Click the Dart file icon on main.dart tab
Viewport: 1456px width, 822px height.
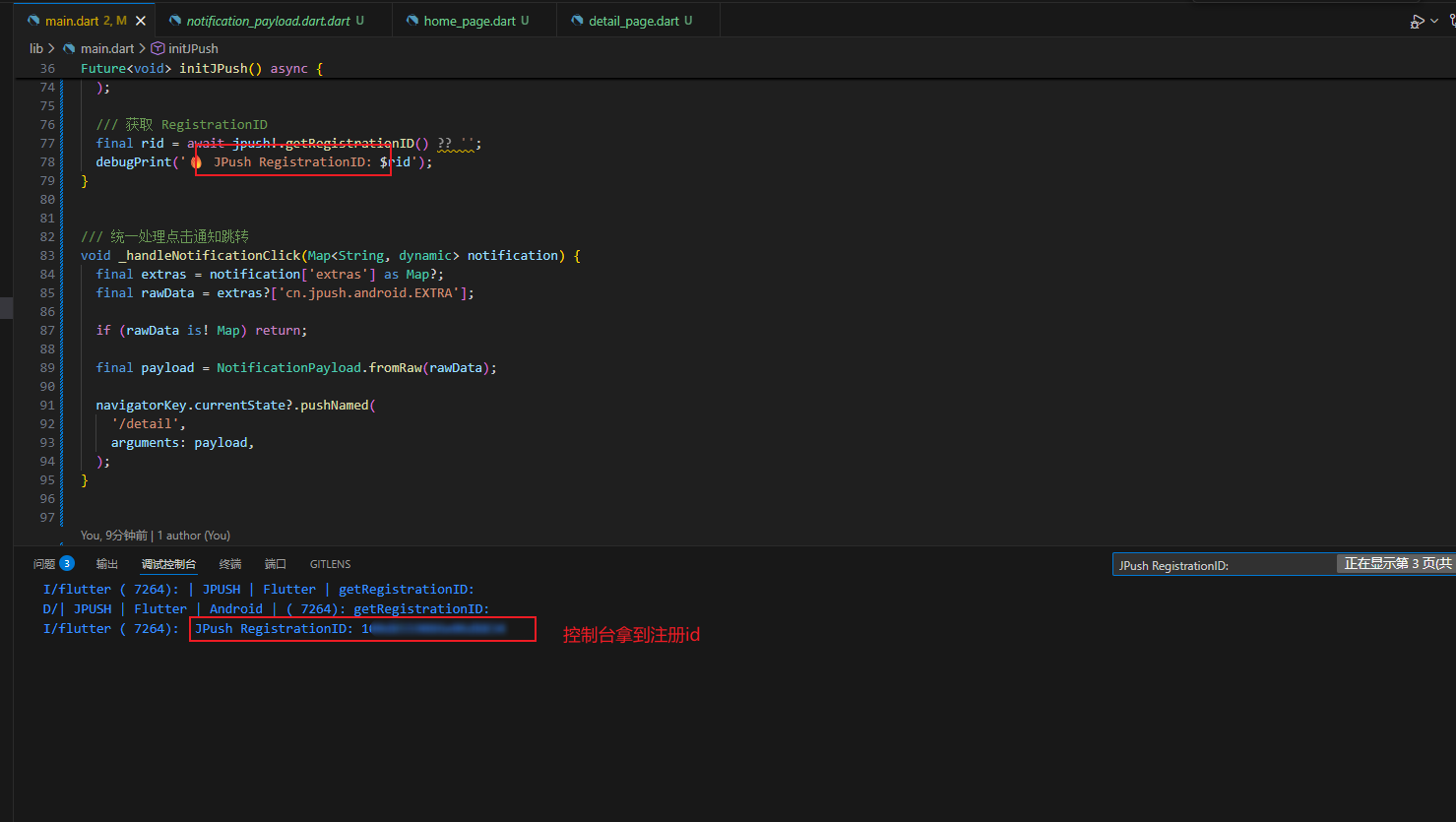(x=33, y=21)
